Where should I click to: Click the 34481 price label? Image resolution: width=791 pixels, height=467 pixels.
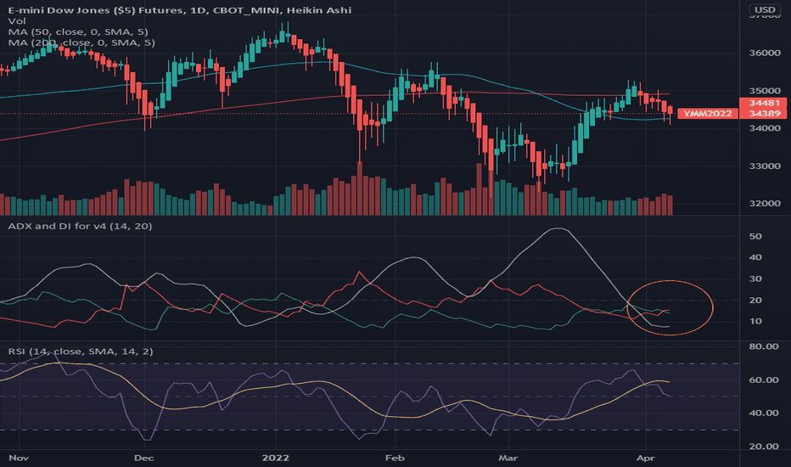tap(764, 103)
